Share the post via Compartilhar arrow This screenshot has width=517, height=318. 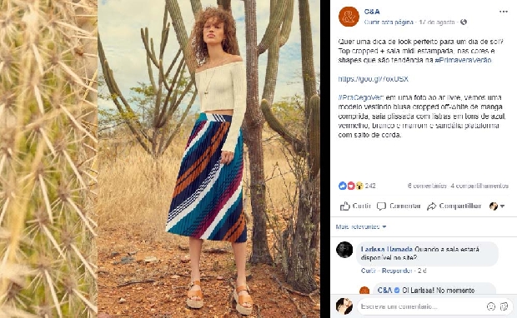click(454, 206)
